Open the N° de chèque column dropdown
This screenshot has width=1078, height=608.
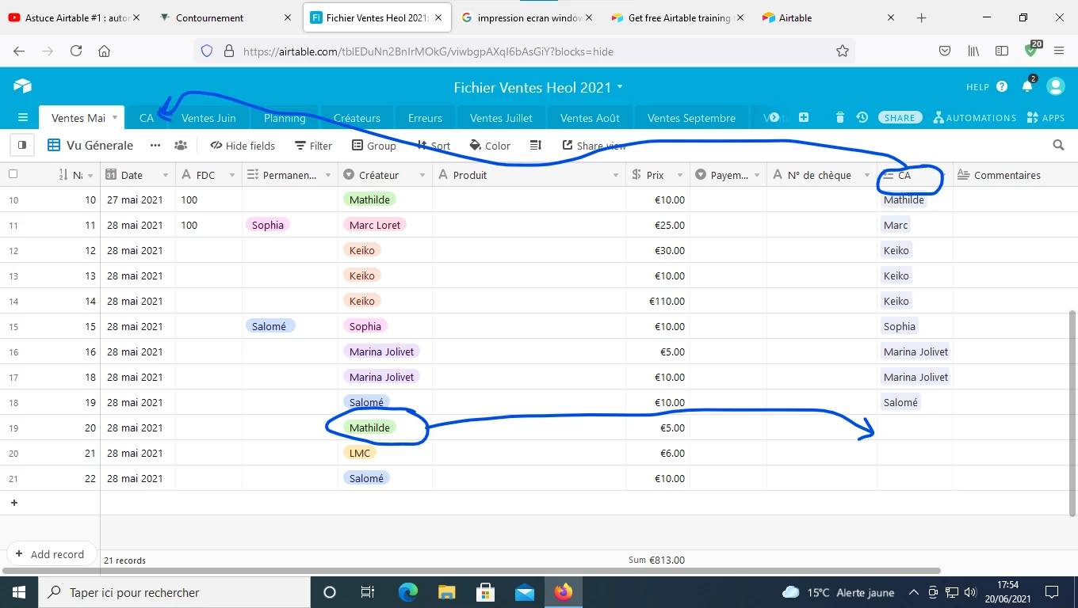(867, 175)
